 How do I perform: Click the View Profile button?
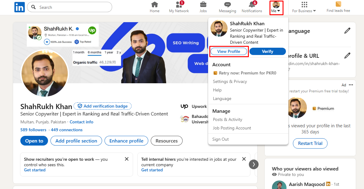229,51
